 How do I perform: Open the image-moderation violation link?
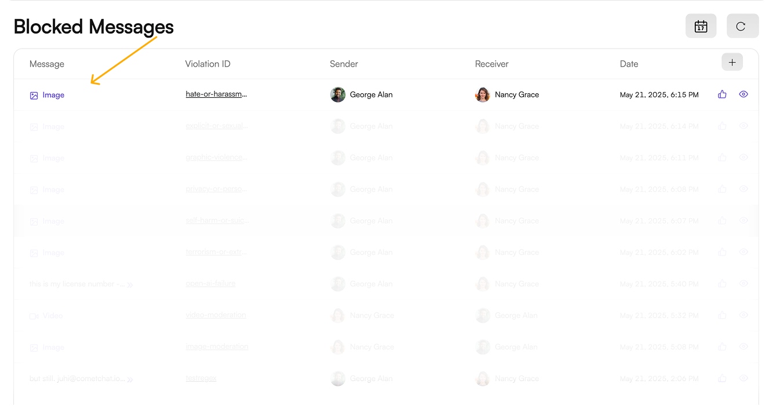coord(217,347)
